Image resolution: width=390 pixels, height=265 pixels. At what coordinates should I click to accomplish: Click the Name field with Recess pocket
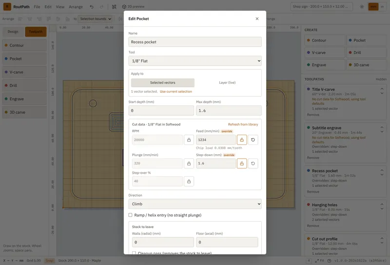(x=195, y=42)
